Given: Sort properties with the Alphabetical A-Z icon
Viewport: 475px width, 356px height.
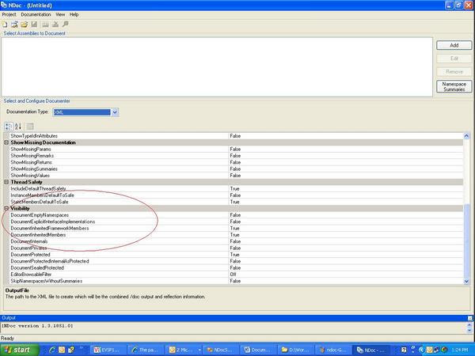Looking at the screenshot, I should pyautogui.click(x=18, y=127).
